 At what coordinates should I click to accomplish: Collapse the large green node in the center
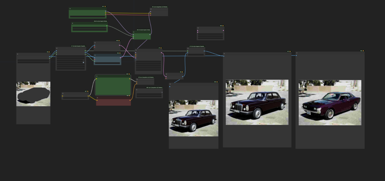click(97, 76)
